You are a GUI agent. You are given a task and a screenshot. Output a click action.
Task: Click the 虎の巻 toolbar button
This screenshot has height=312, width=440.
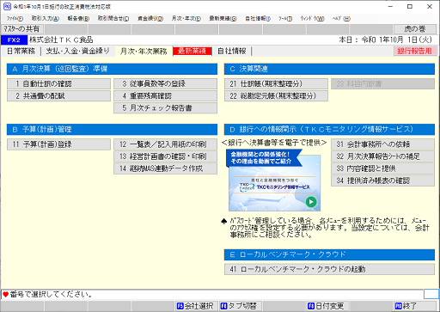click(415, 29)
